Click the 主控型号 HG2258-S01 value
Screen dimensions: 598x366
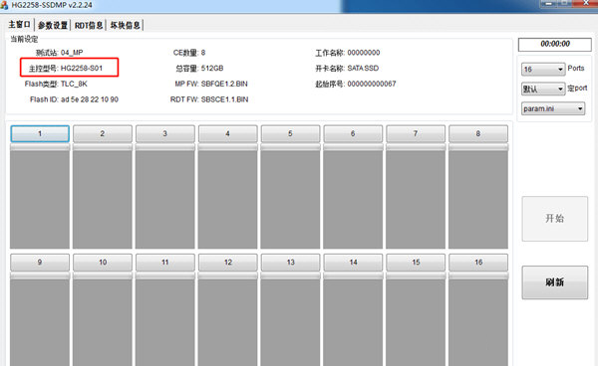coord(82,68)
